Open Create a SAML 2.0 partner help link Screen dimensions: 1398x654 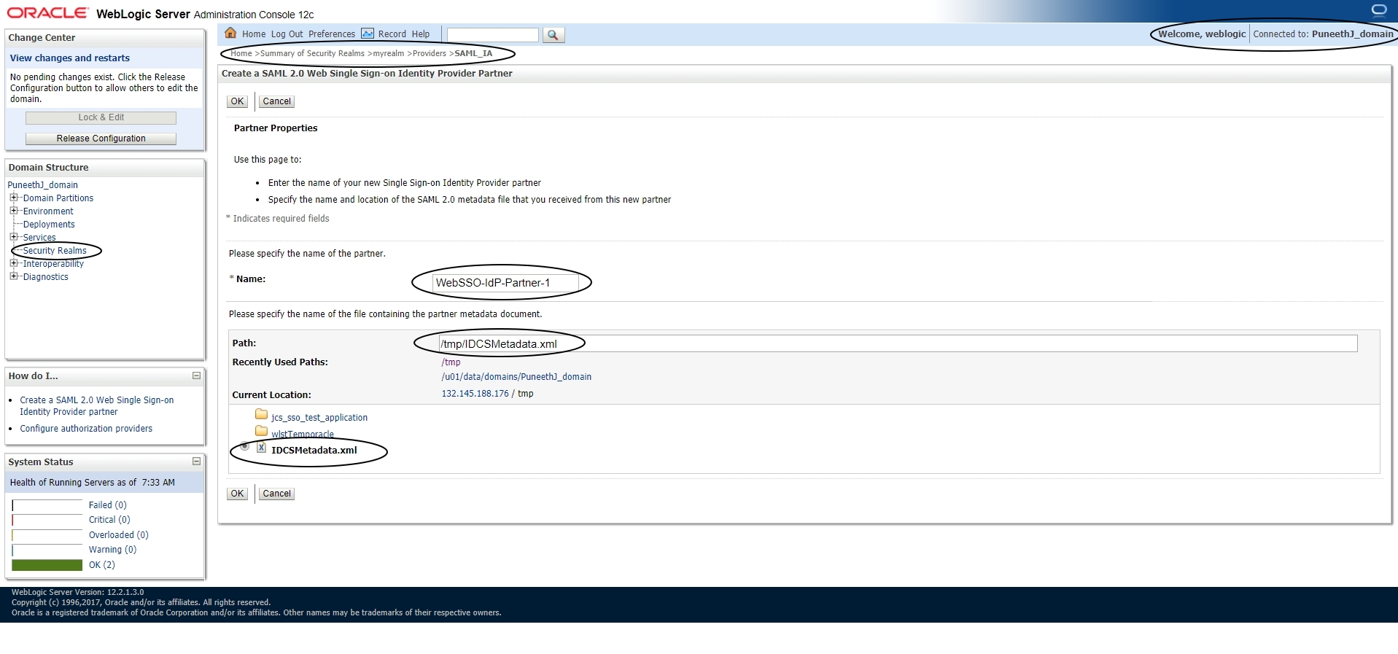(96, 406)
